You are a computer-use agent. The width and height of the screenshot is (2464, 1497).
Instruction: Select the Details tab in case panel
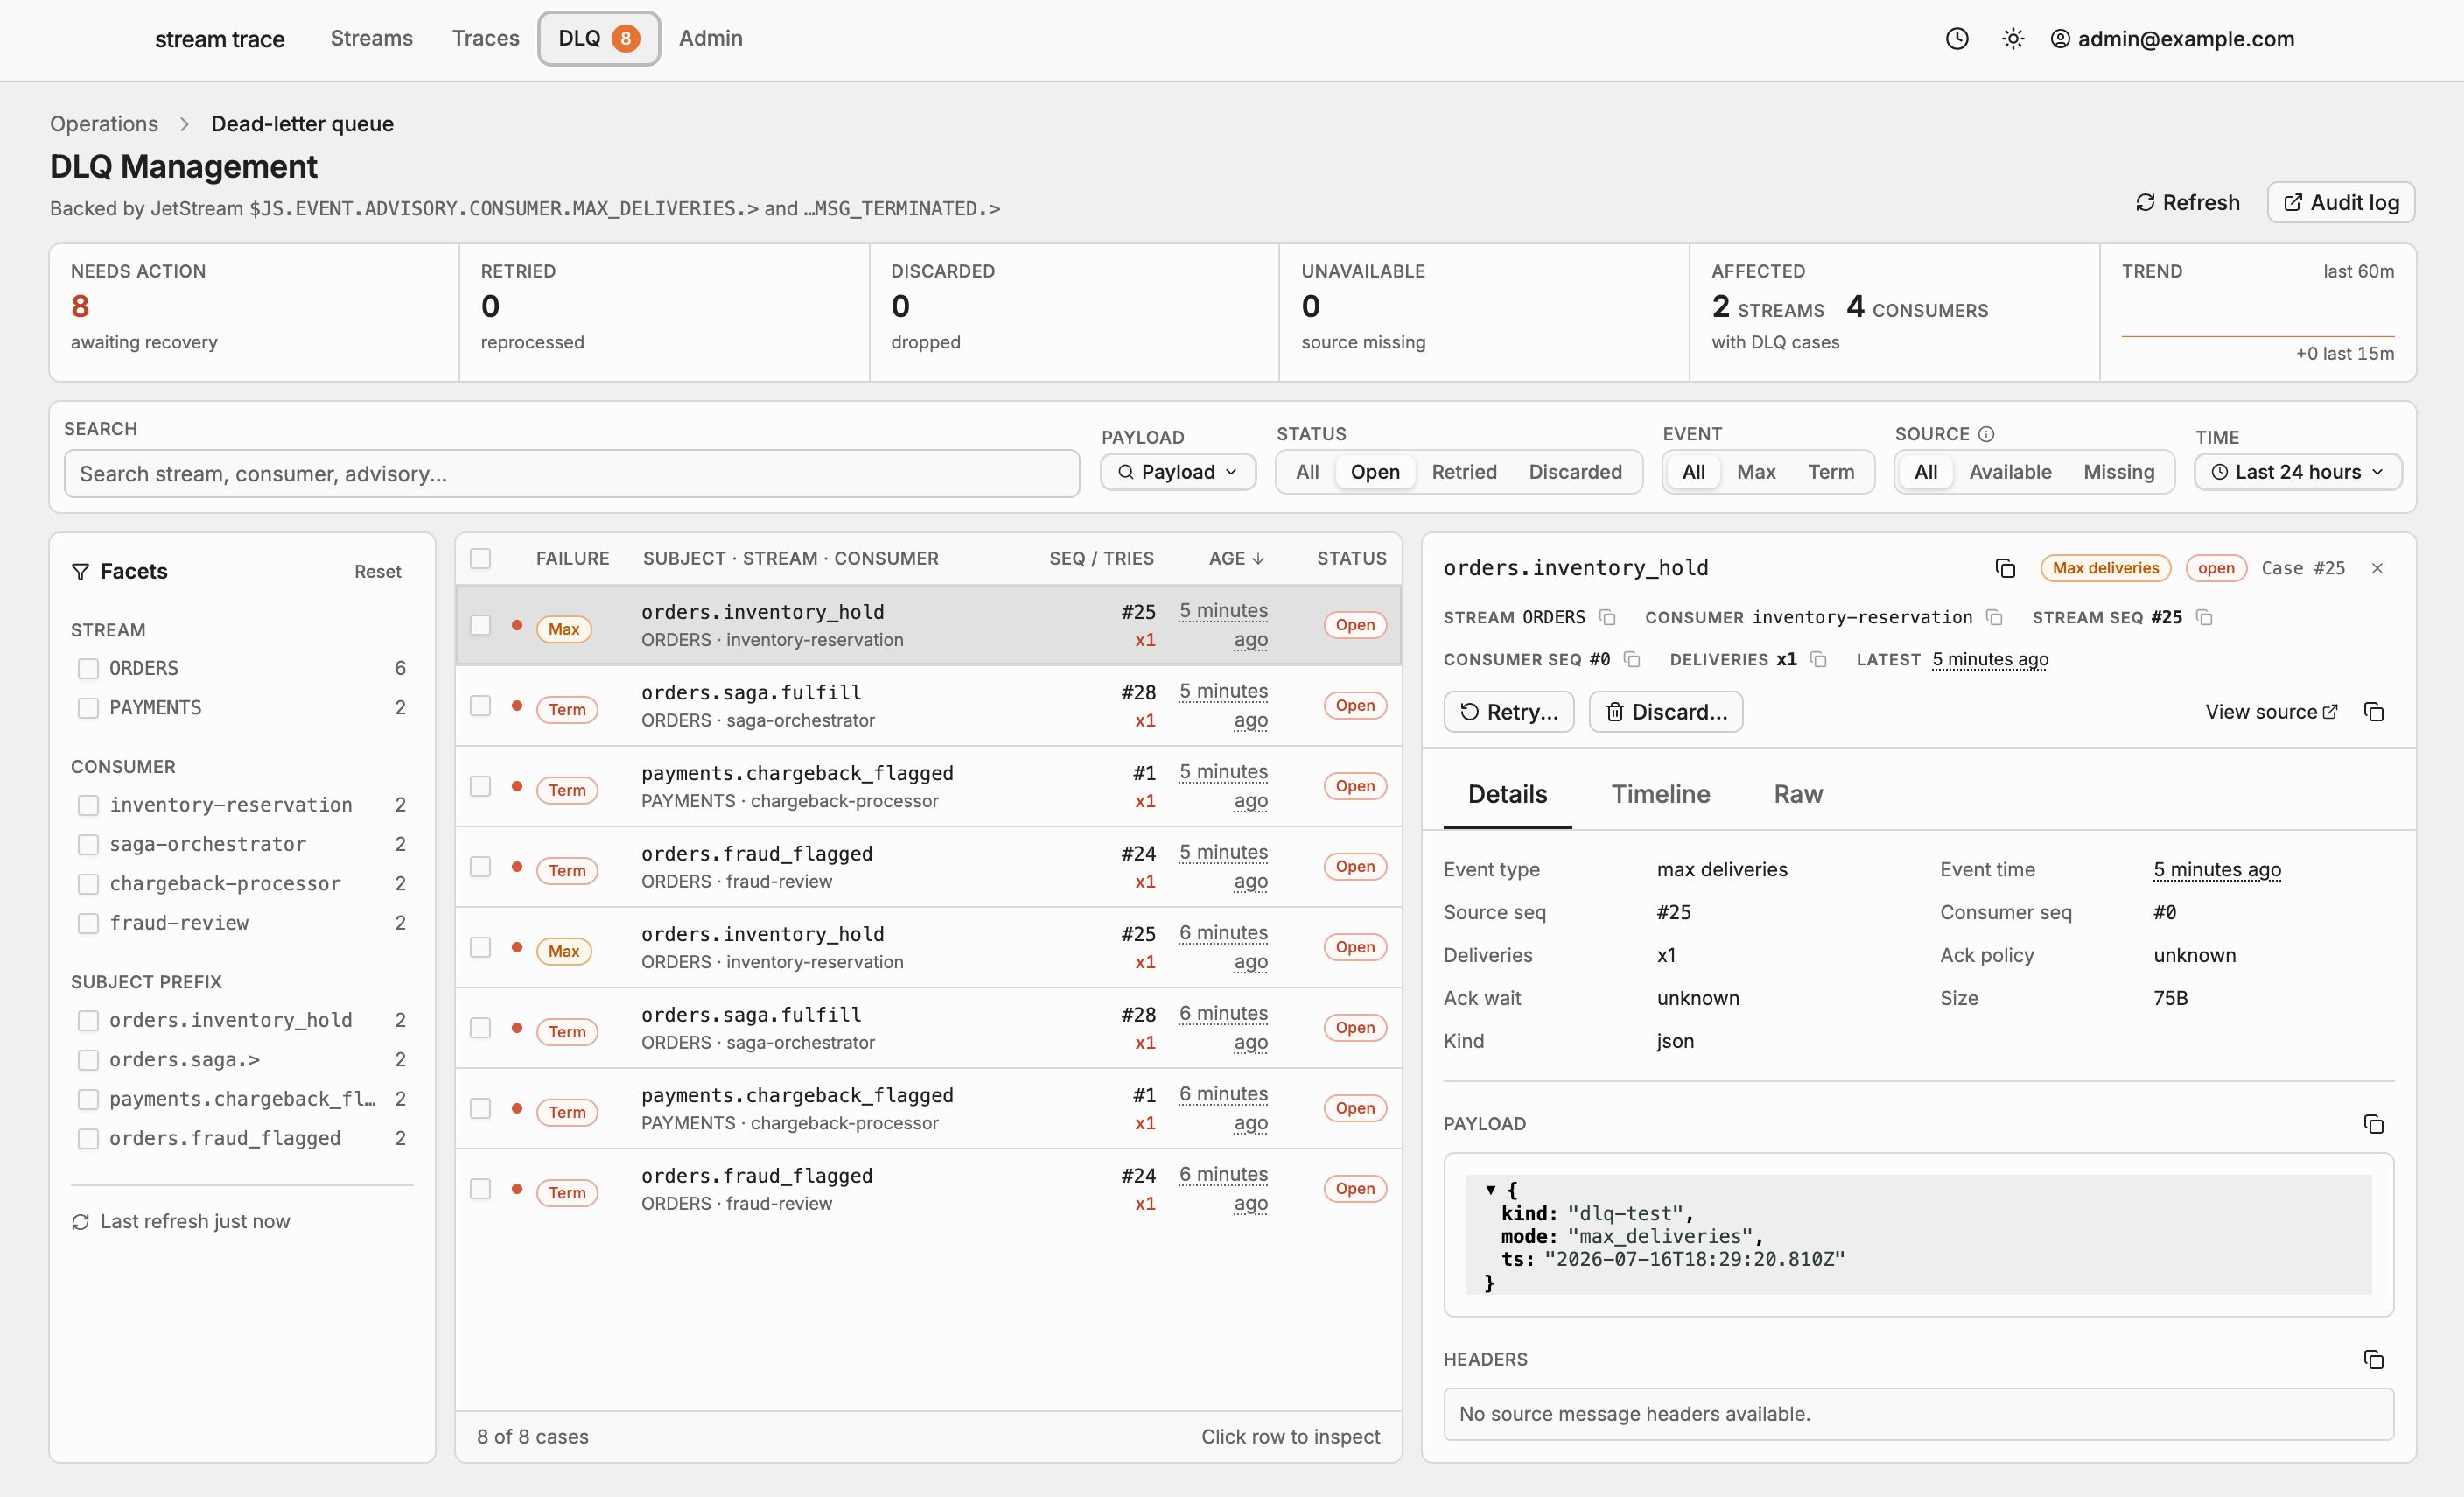pos(1508,793)
